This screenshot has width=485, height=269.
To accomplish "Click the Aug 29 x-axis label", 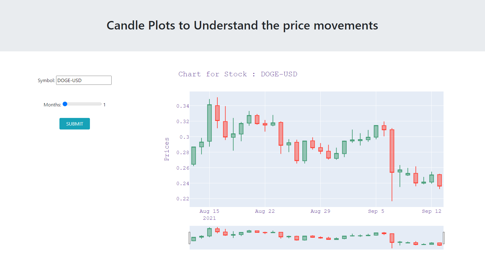I will click(x=320, y=211).
